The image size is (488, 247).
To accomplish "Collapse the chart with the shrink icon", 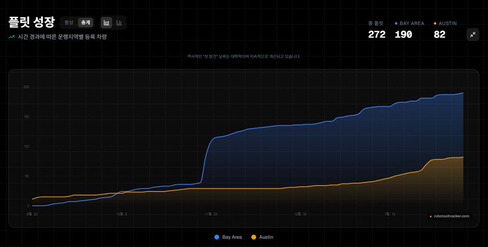I will point(473,34).
